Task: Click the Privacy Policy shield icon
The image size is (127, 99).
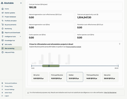Action: 2,86
